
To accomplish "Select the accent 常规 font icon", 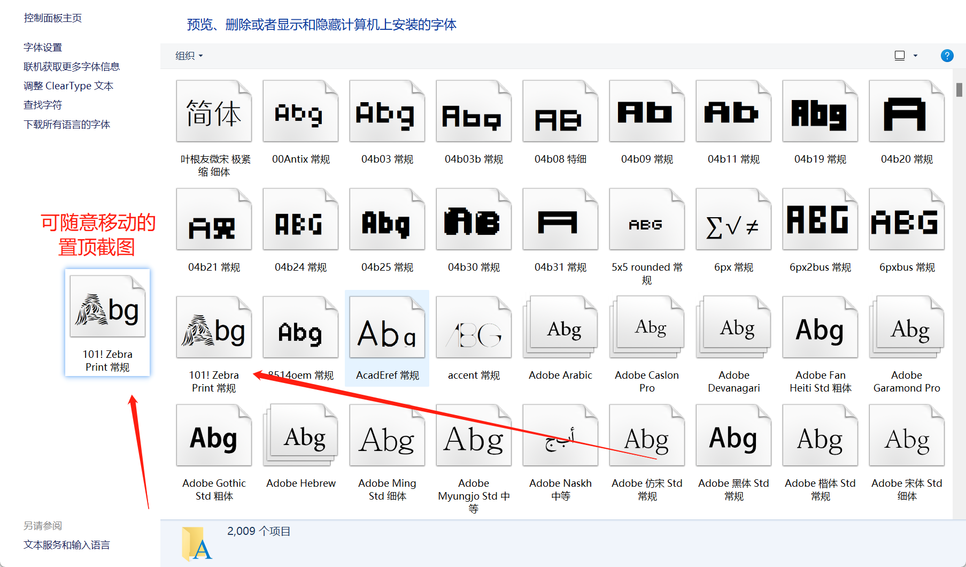I will (x=474, y=327).
